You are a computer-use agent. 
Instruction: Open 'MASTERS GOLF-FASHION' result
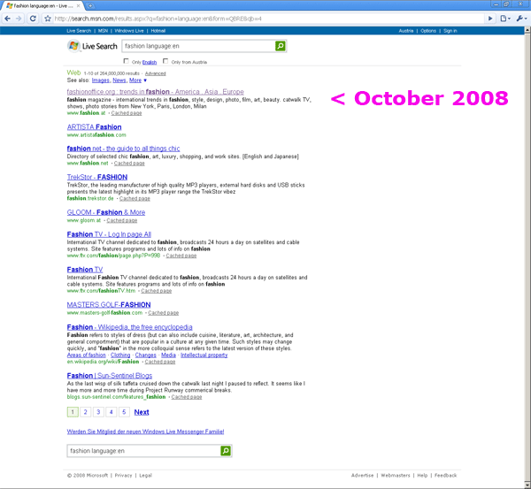pyautogui.click(x=109, y=304)
